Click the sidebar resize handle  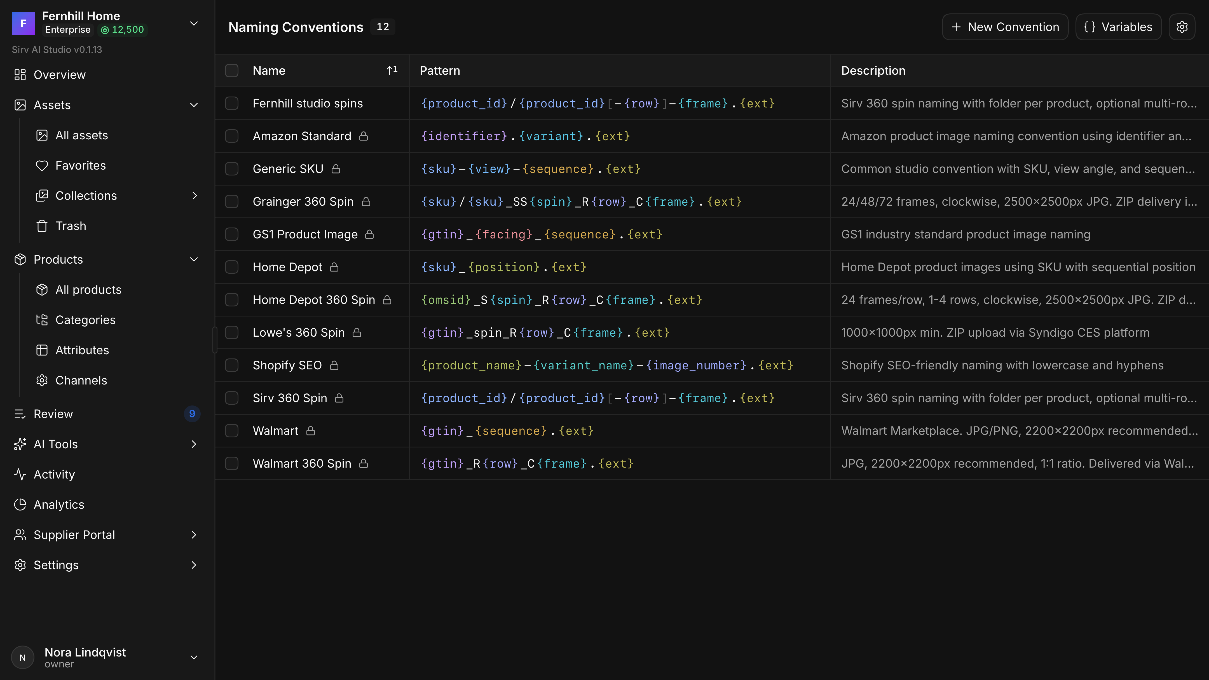215,340
